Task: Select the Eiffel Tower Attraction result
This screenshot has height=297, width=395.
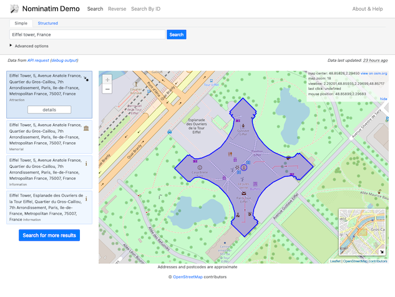Action: 49,95
